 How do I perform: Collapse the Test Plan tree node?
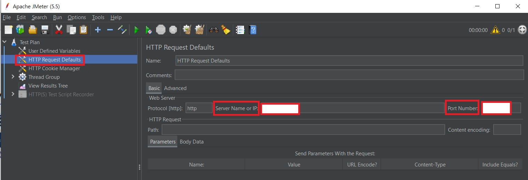[x=5, y=42]
